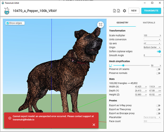
Task: Click the import file icon in header
Action: (x=114, y=11)
